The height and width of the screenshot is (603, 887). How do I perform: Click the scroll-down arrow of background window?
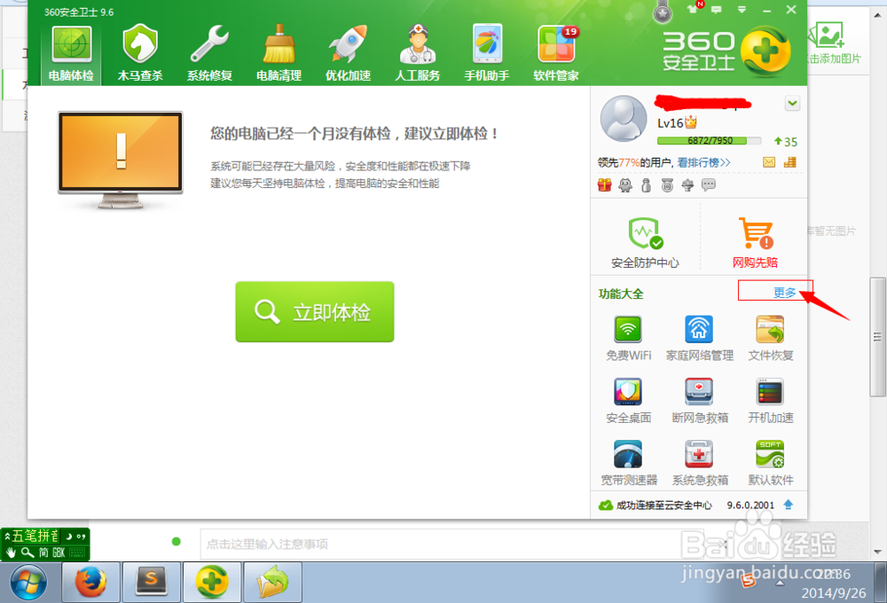[877, 552]
